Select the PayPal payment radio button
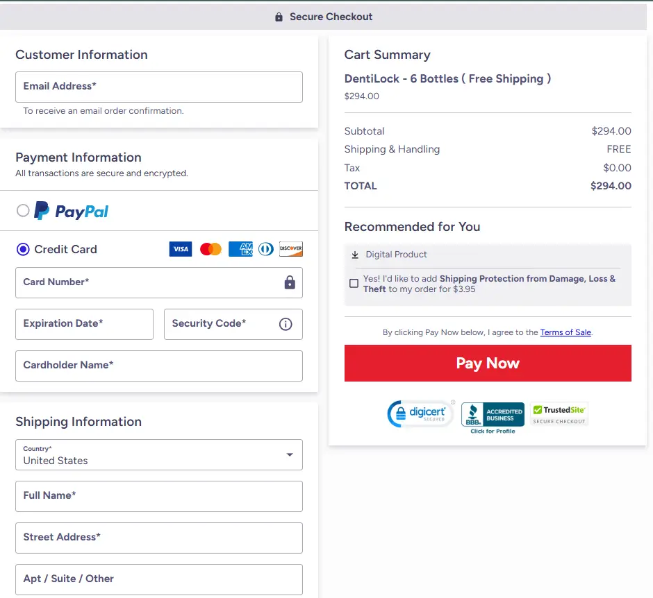The width and height of the screenshot is (653, 598). click(22, 211)
